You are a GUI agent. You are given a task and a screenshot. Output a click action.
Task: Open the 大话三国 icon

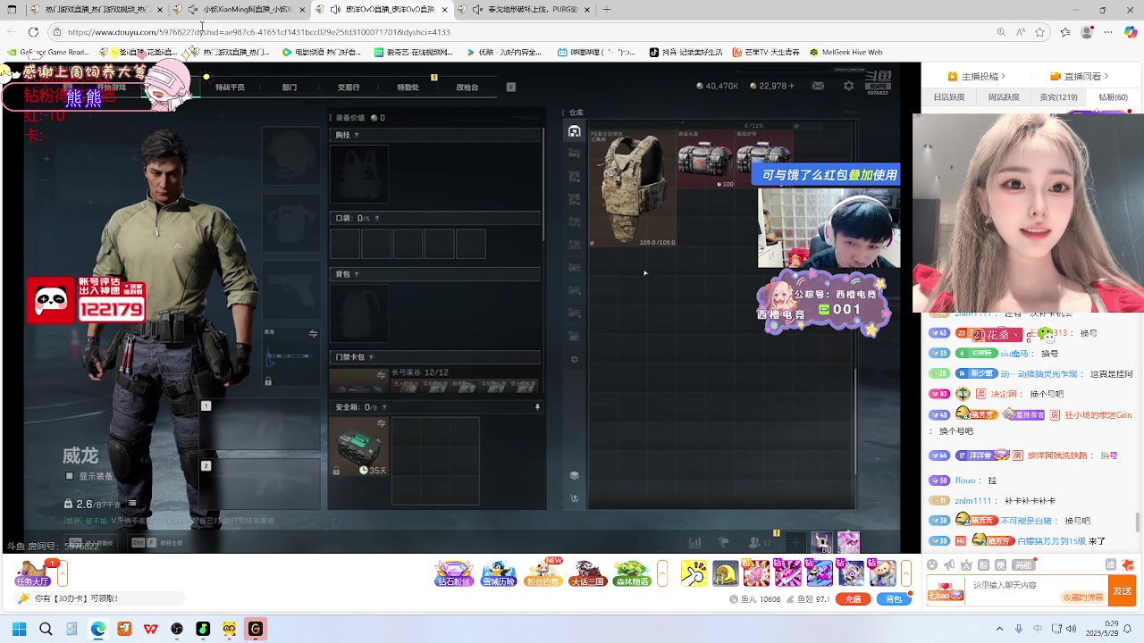coord(587,573)
